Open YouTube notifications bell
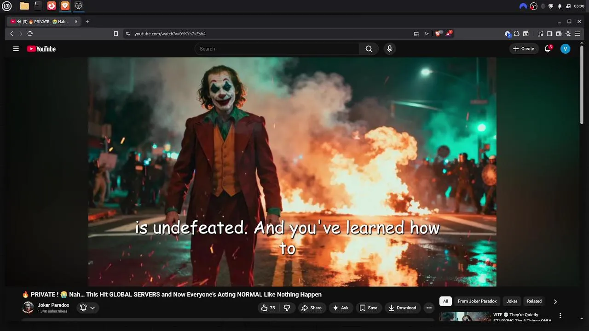 click(548, 49)
